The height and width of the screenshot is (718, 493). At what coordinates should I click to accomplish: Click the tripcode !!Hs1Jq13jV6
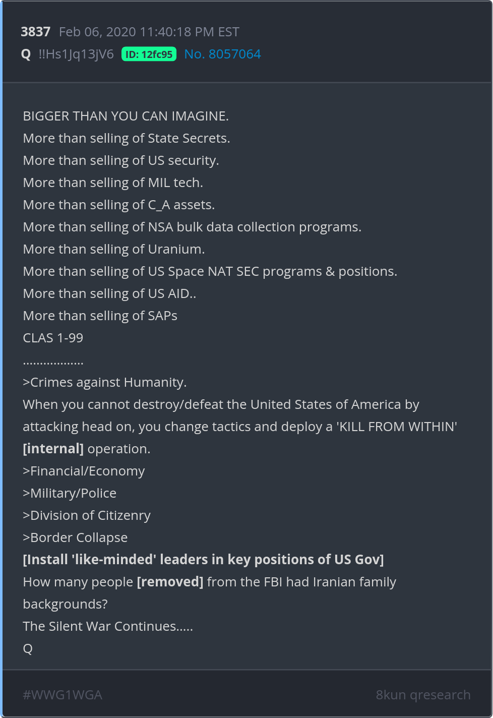(76, 54)
